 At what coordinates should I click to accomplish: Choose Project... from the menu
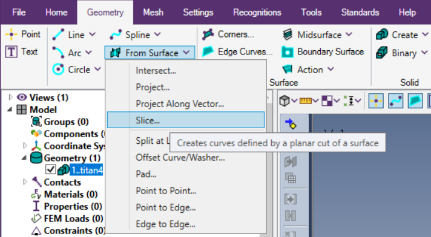[x=186, y=87]
